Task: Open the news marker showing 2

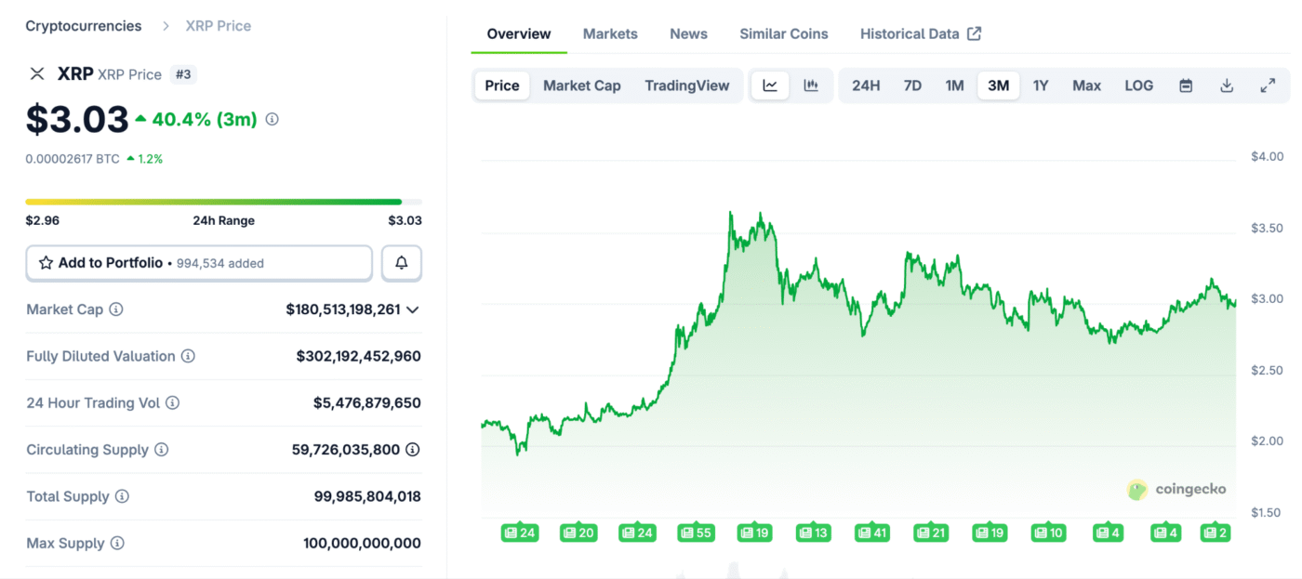Action: tap(1216, 533)
